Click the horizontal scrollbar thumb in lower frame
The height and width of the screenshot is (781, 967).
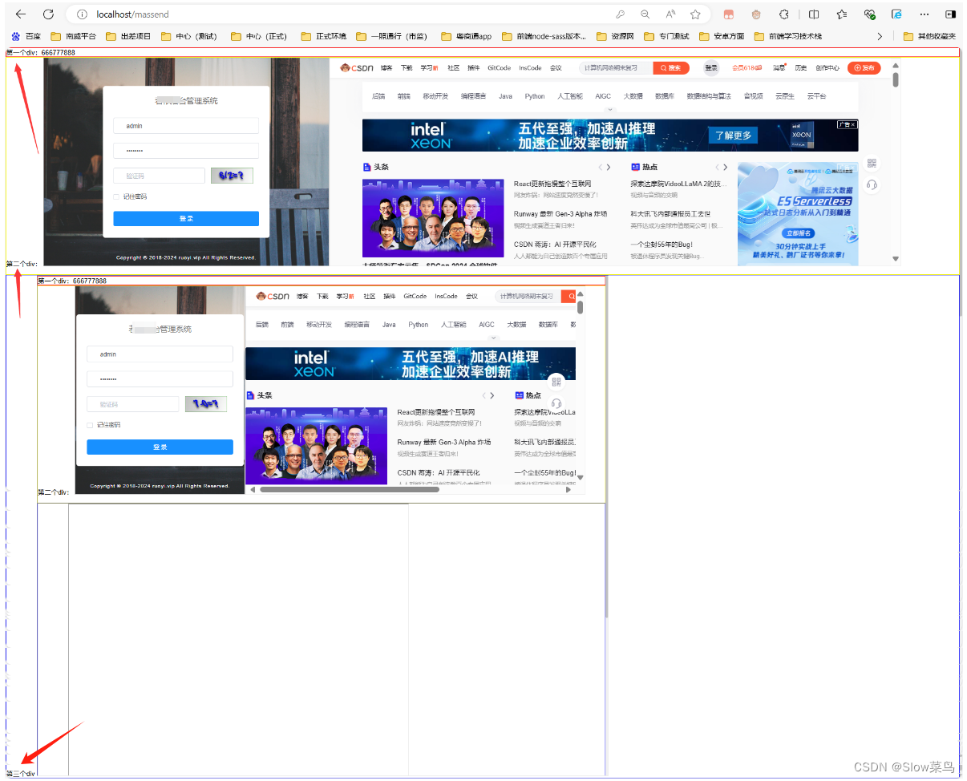pos(349,489)
